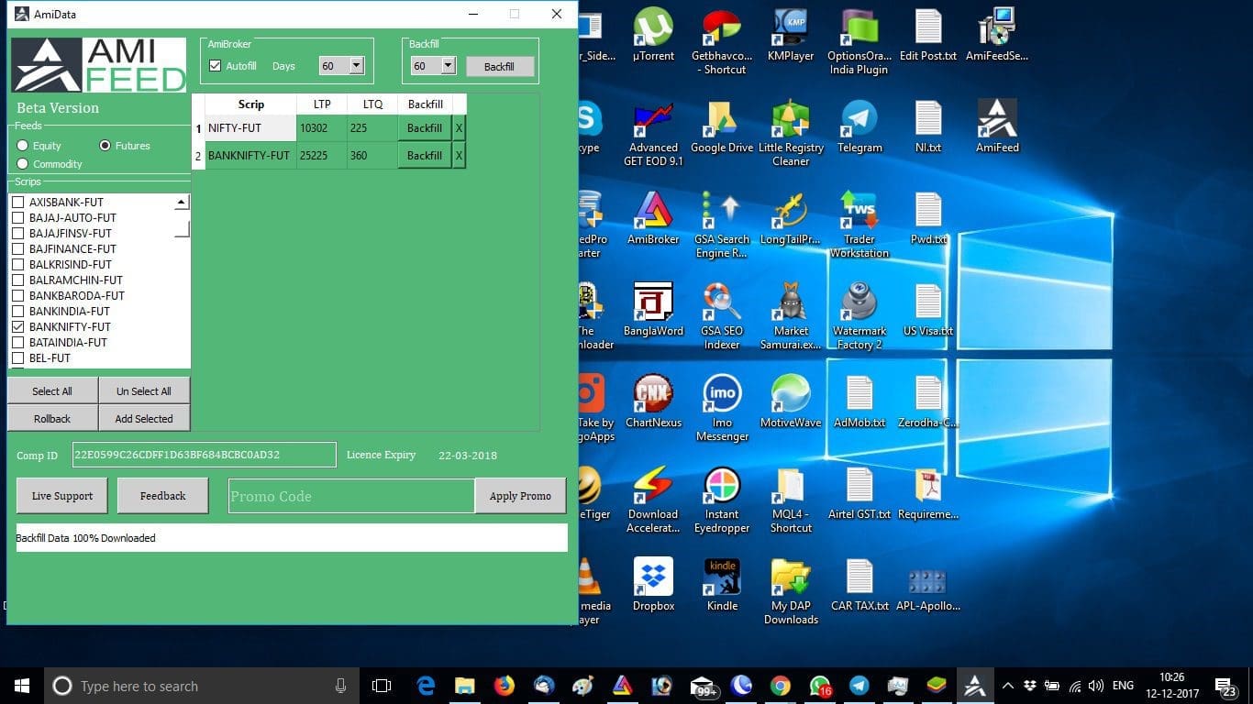
Task: Open the OptionsOracle India Plugin desktop icon
Action: click(859, 42)
